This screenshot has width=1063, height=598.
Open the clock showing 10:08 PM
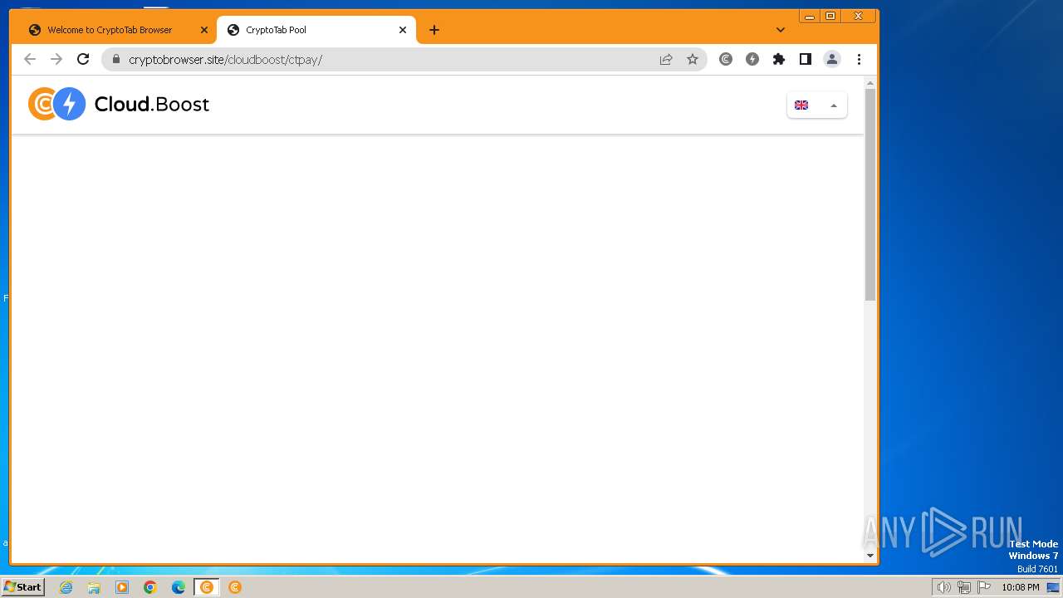tap(1020, 587)
